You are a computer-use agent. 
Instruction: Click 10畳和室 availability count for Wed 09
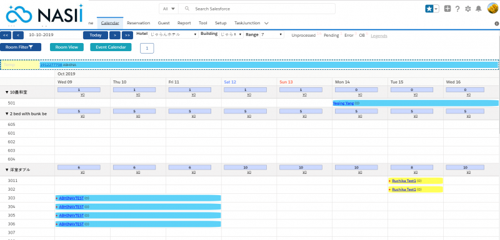pos(79,90)
